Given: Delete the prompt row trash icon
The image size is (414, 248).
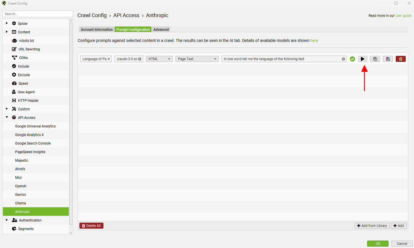Looking at the screenshot, I should click(401, 59).
